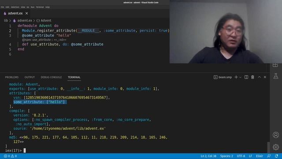The width and height of the screenshot is (282, 159).
Task: Click the feedback icon in status bar
Action: [x=269, y=156]
